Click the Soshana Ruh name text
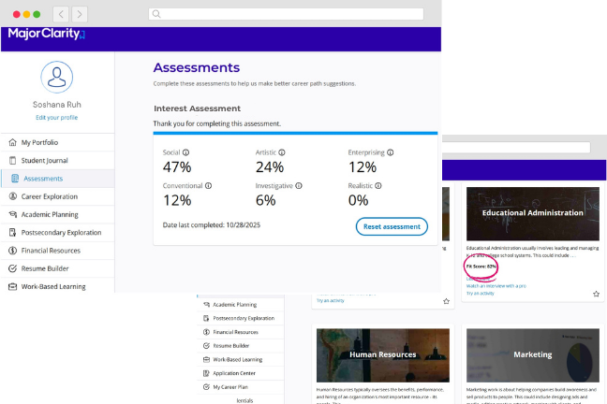The height and width of the screenshot is (404, 607). (57, 105)
